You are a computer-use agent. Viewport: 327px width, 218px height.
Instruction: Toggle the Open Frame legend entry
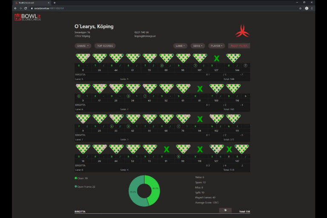point(85,186)
